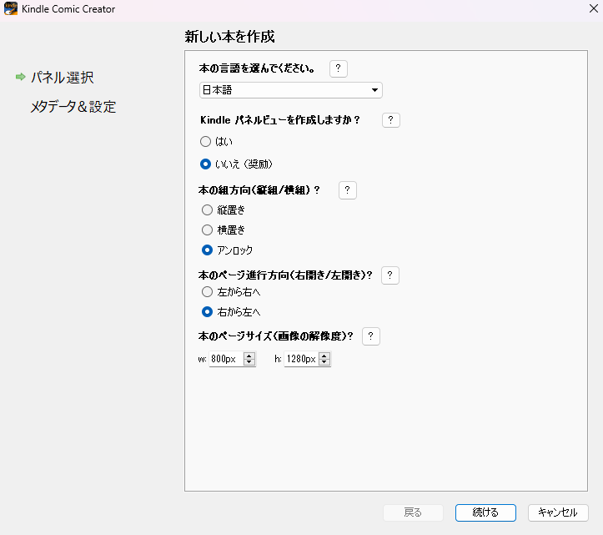Click help icon for Kindle panel view question

click(x=390, y=120)
